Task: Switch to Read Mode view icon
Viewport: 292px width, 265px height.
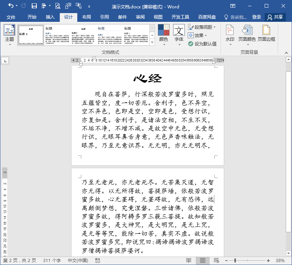Action: coord(188,261)
